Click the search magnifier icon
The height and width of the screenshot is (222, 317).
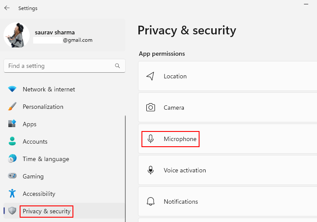click(117, 66)
